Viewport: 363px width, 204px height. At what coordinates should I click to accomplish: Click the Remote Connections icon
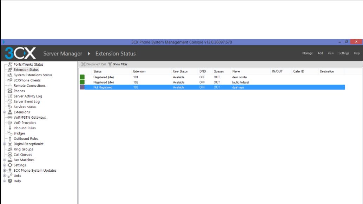10,85
